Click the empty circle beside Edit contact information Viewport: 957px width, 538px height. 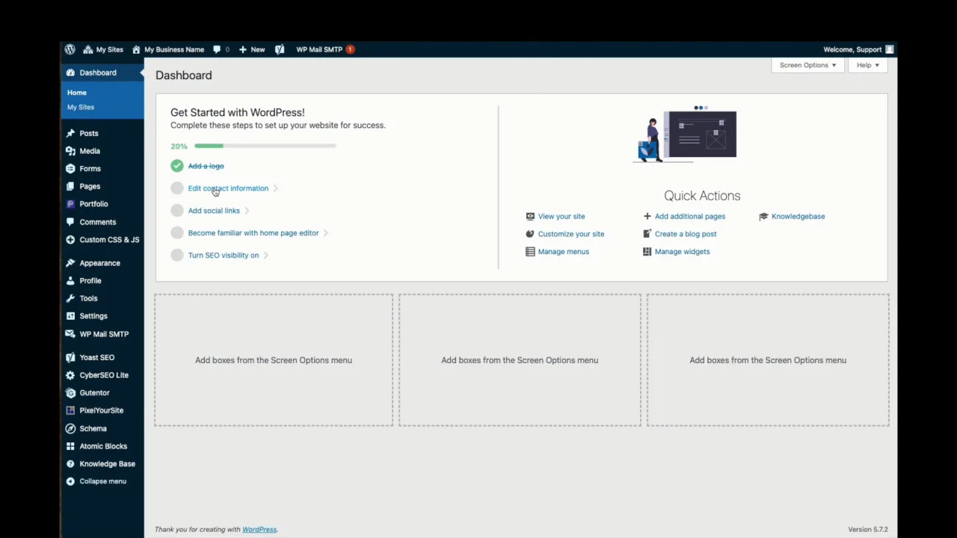(x=176, y=188)
